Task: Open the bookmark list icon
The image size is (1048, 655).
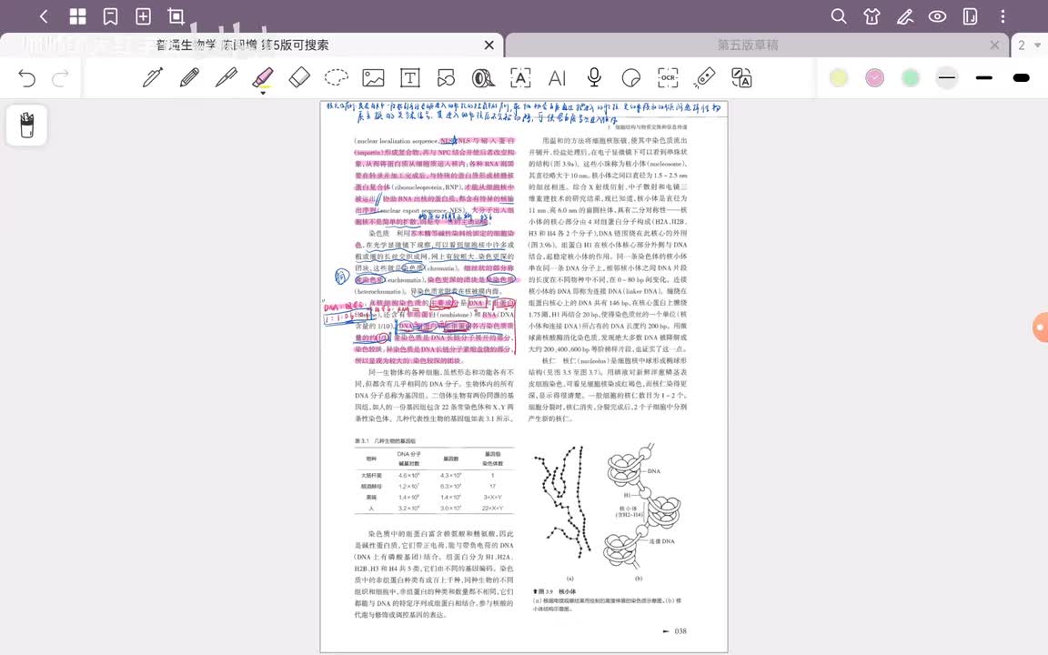Action: tap(110, 16)
